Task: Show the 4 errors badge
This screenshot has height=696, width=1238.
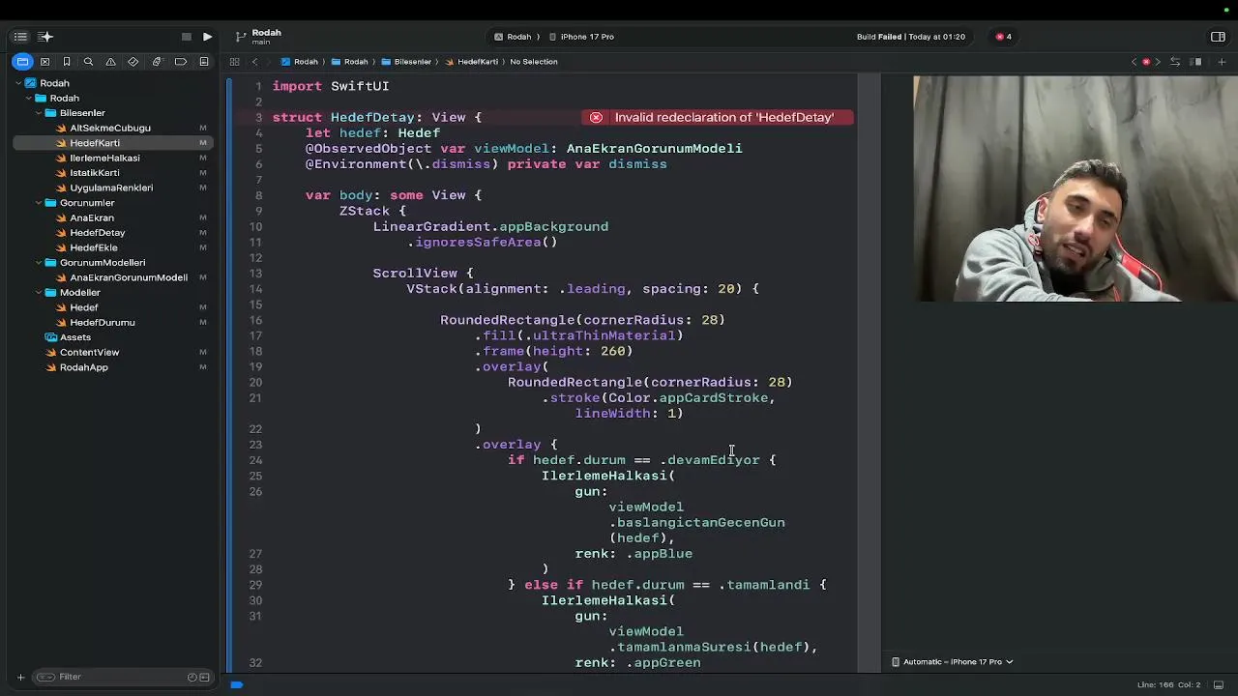Action: 1004,37
